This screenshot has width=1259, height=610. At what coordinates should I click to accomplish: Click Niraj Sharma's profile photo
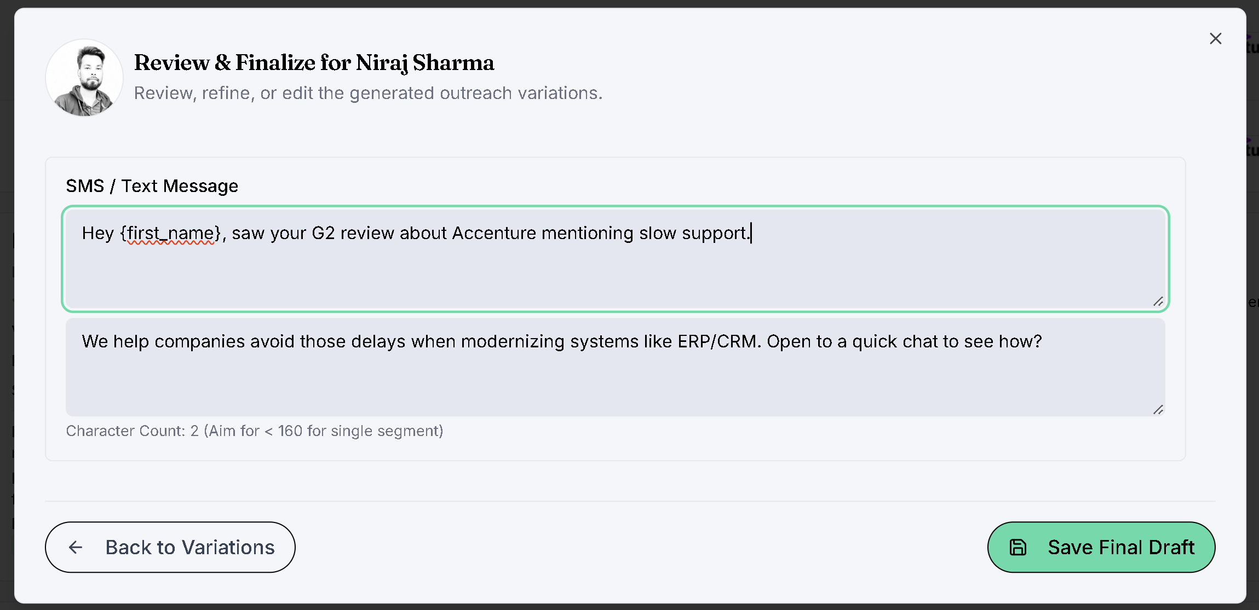click(x=84, y=78)
